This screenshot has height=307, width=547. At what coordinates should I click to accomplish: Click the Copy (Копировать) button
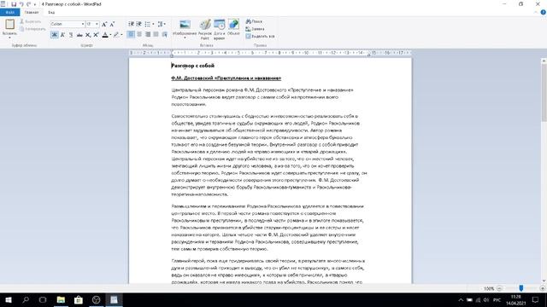point(32,29)
